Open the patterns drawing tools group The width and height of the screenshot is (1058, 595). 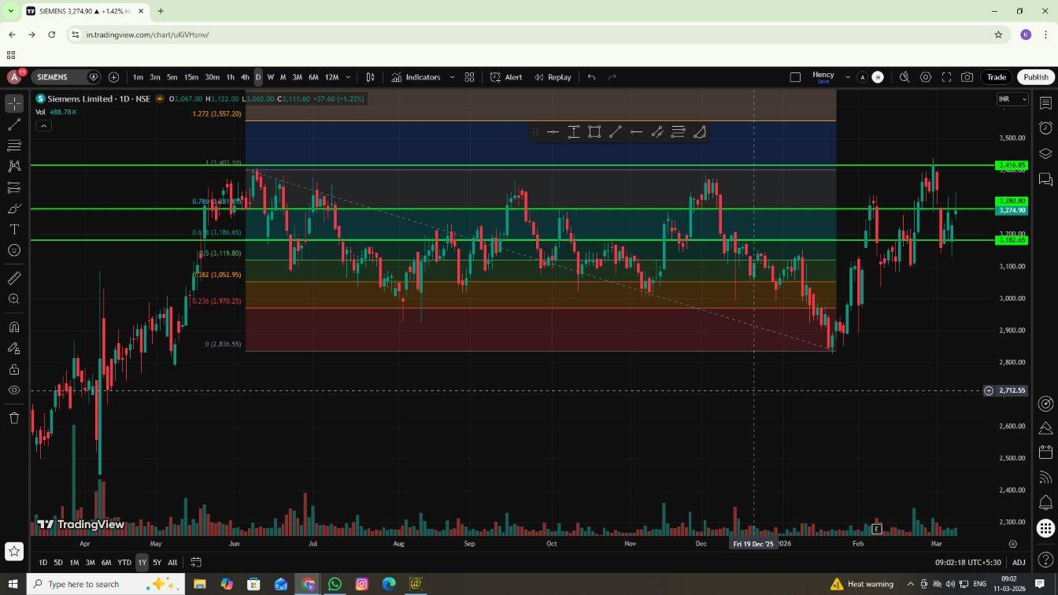[14, 166]
